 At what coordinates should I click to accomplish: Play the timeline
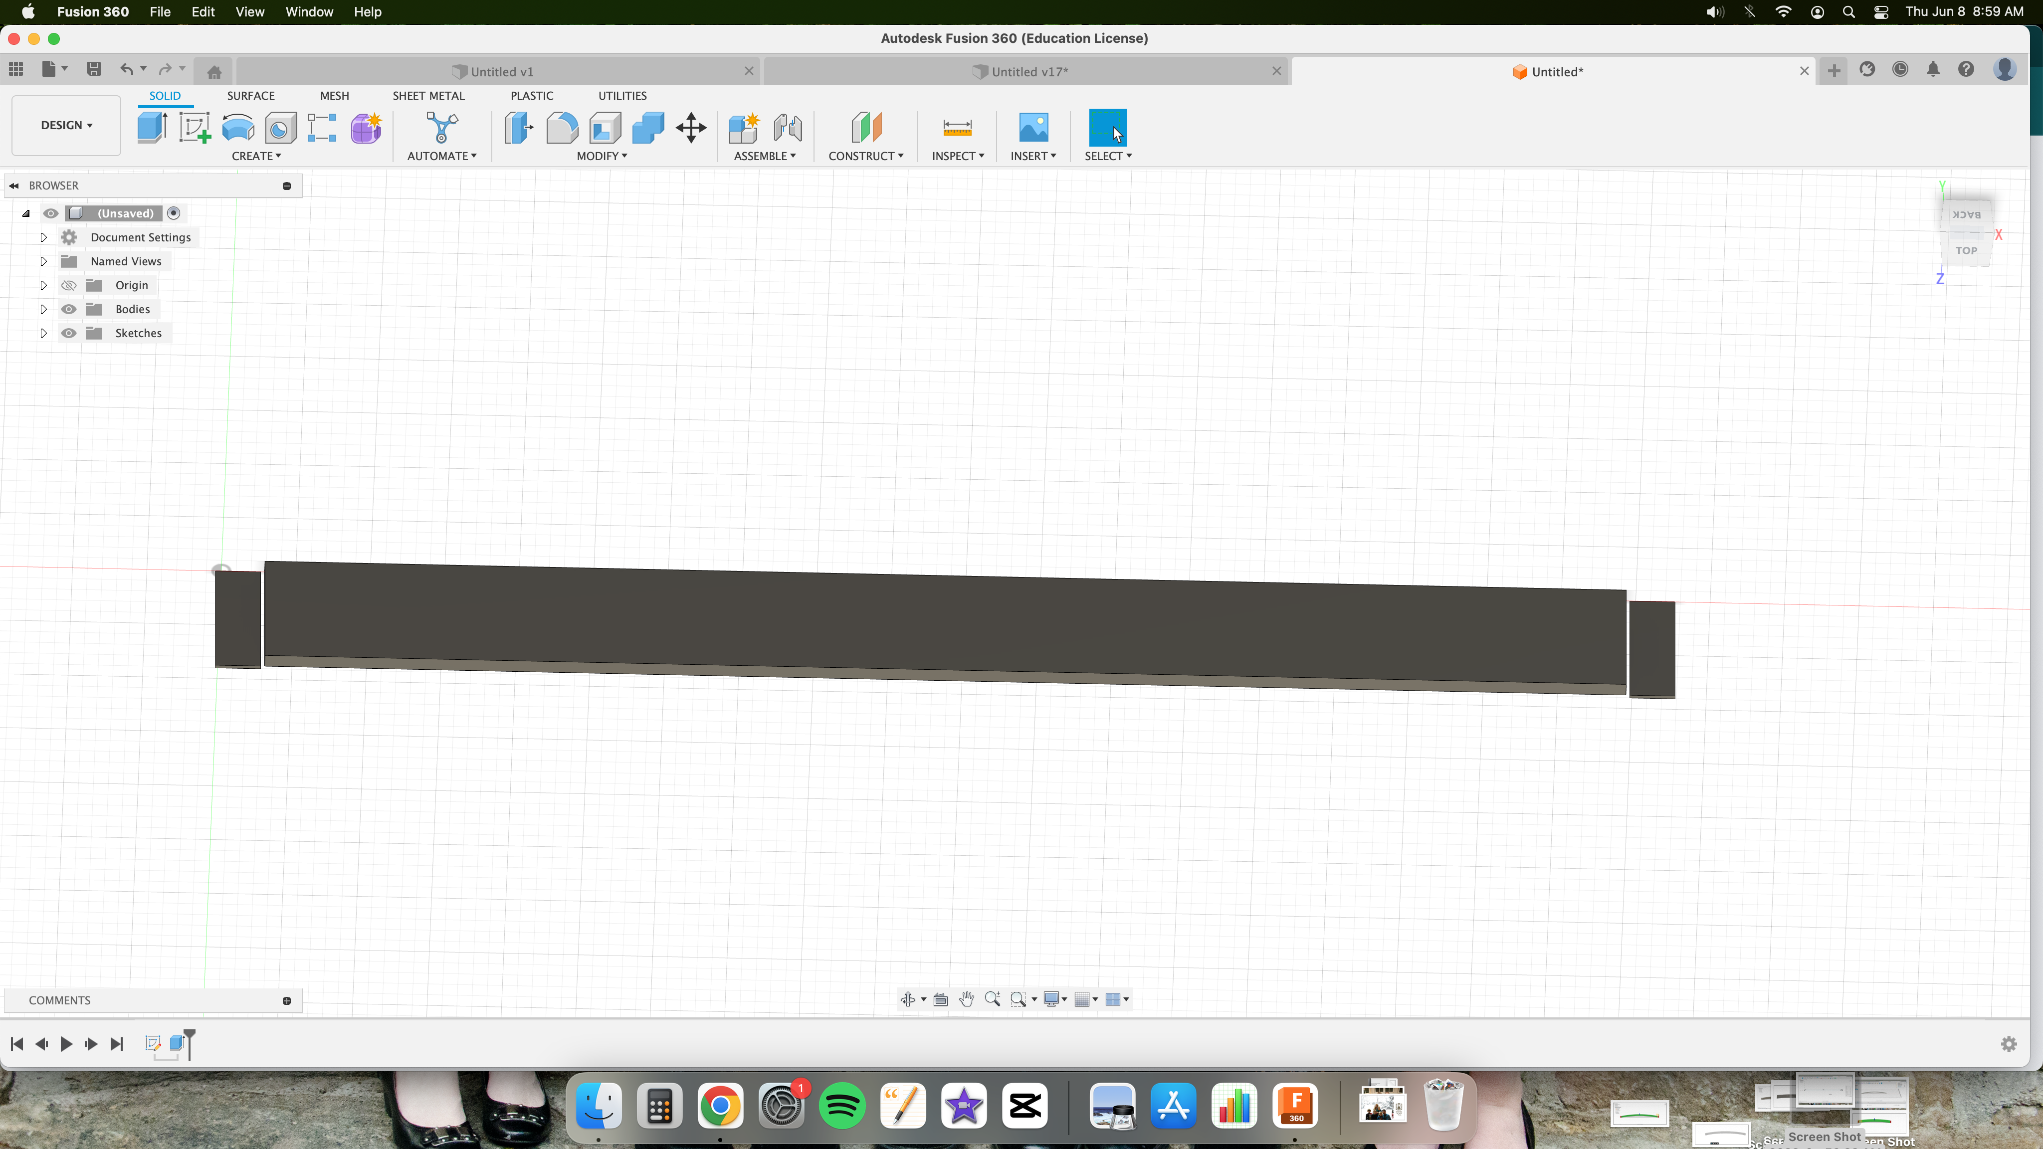coord(67,1044)
